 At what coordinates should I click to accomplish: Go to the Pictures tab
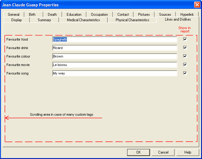pos(144,15)
